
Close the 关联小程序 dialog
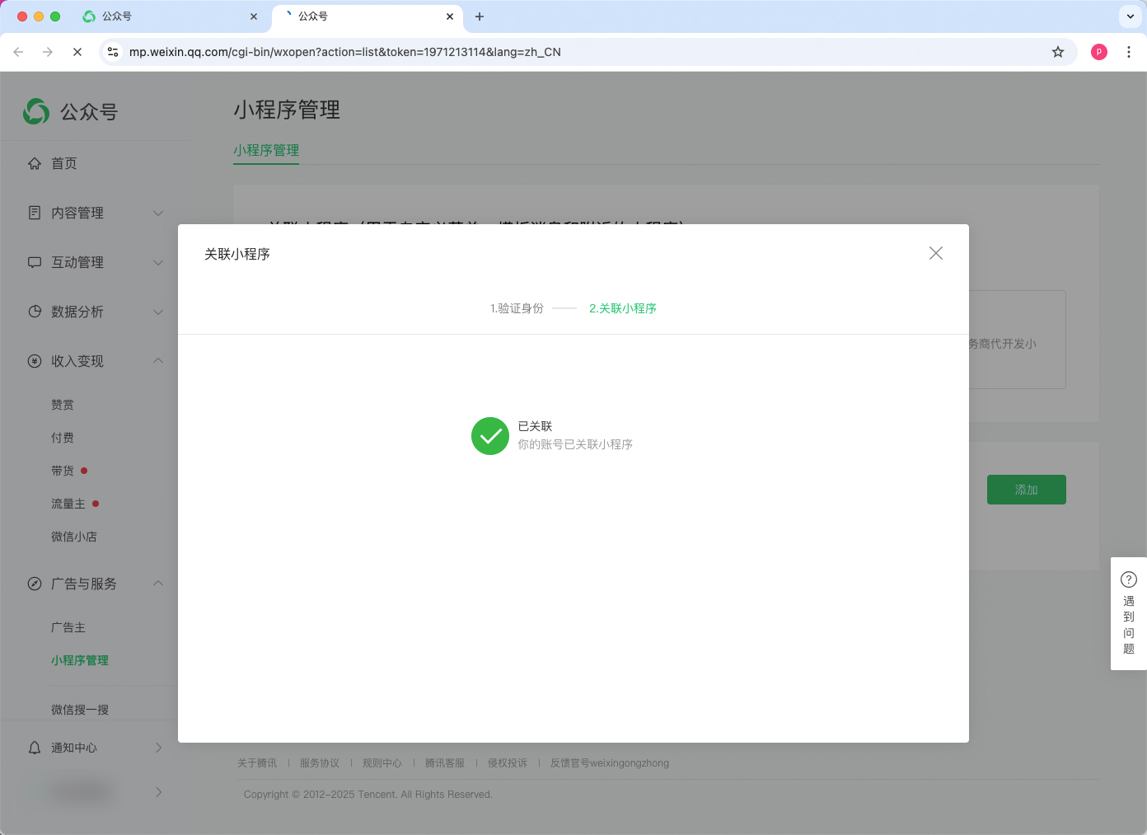(935, 253)
